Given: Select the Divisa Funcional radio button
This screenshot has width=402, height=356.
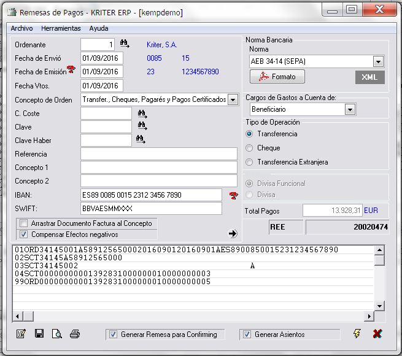Looking at the screenshot, I should (249, 184).
